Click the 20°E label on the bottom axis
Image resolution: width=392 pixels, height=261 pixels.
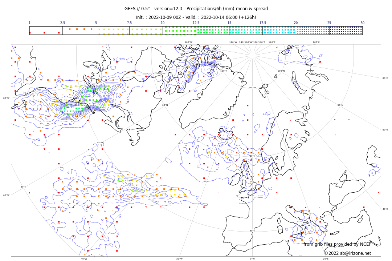coord(326,259)
